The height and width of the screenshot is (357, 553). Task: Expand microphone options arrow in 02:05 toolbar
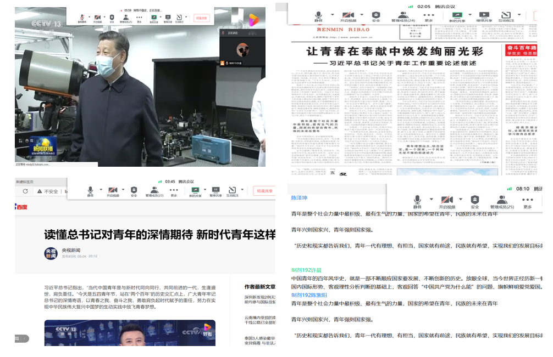(332, 15)
